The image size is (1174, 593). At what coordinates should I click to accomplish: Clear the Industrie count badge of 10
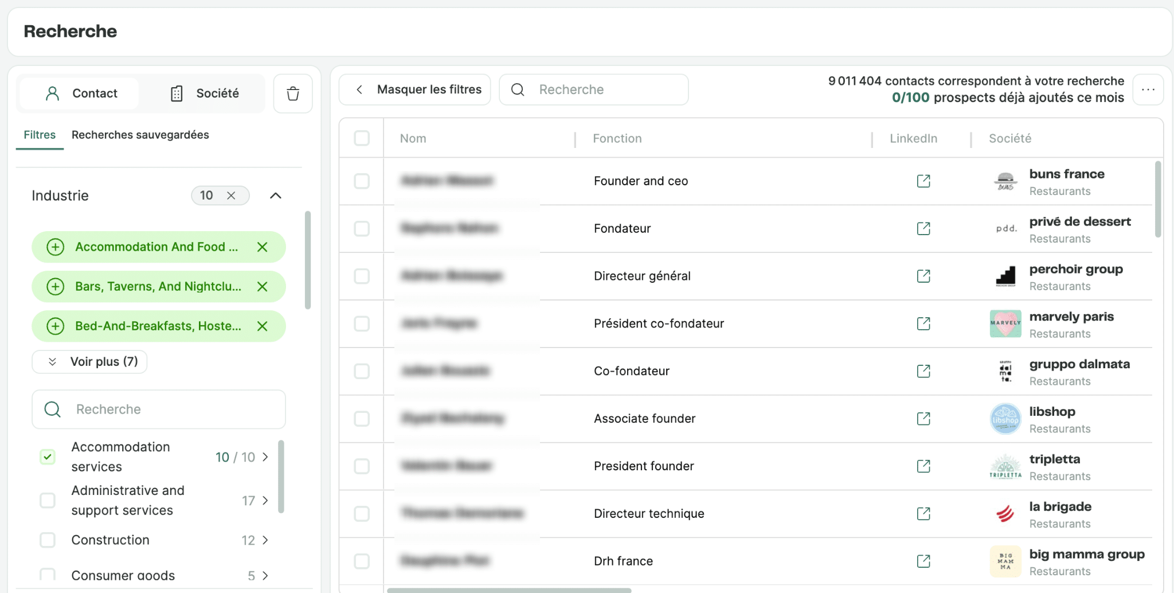pos(231,196)
